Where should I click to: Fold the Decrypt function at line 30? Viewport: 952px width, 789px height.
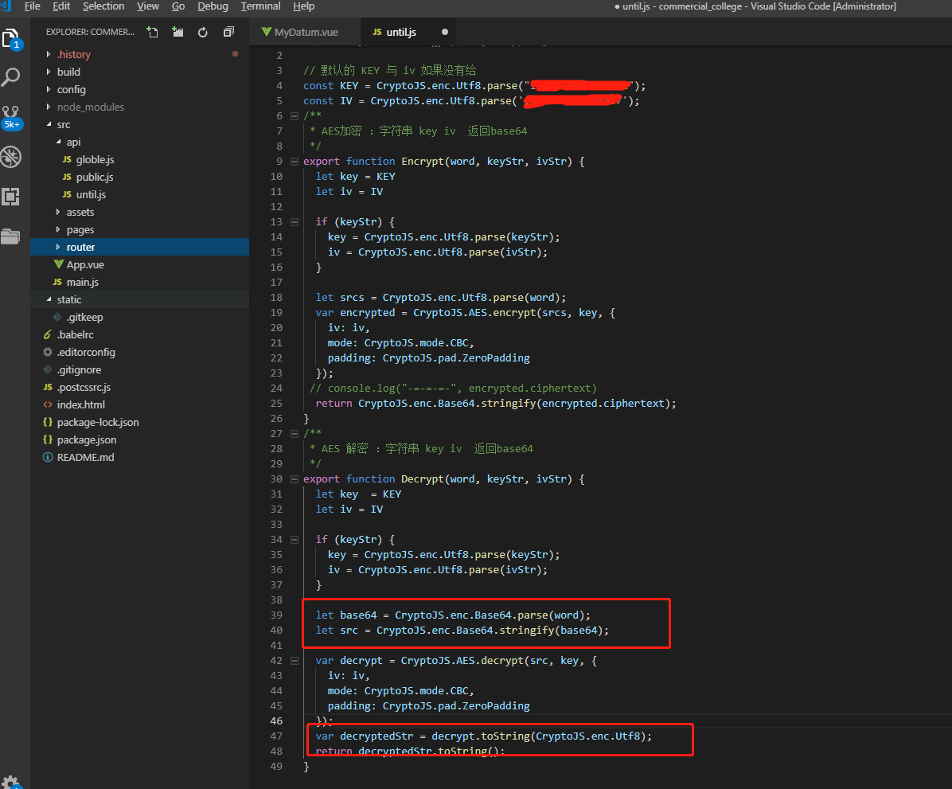pyautogui.click(x=295, y=479)
